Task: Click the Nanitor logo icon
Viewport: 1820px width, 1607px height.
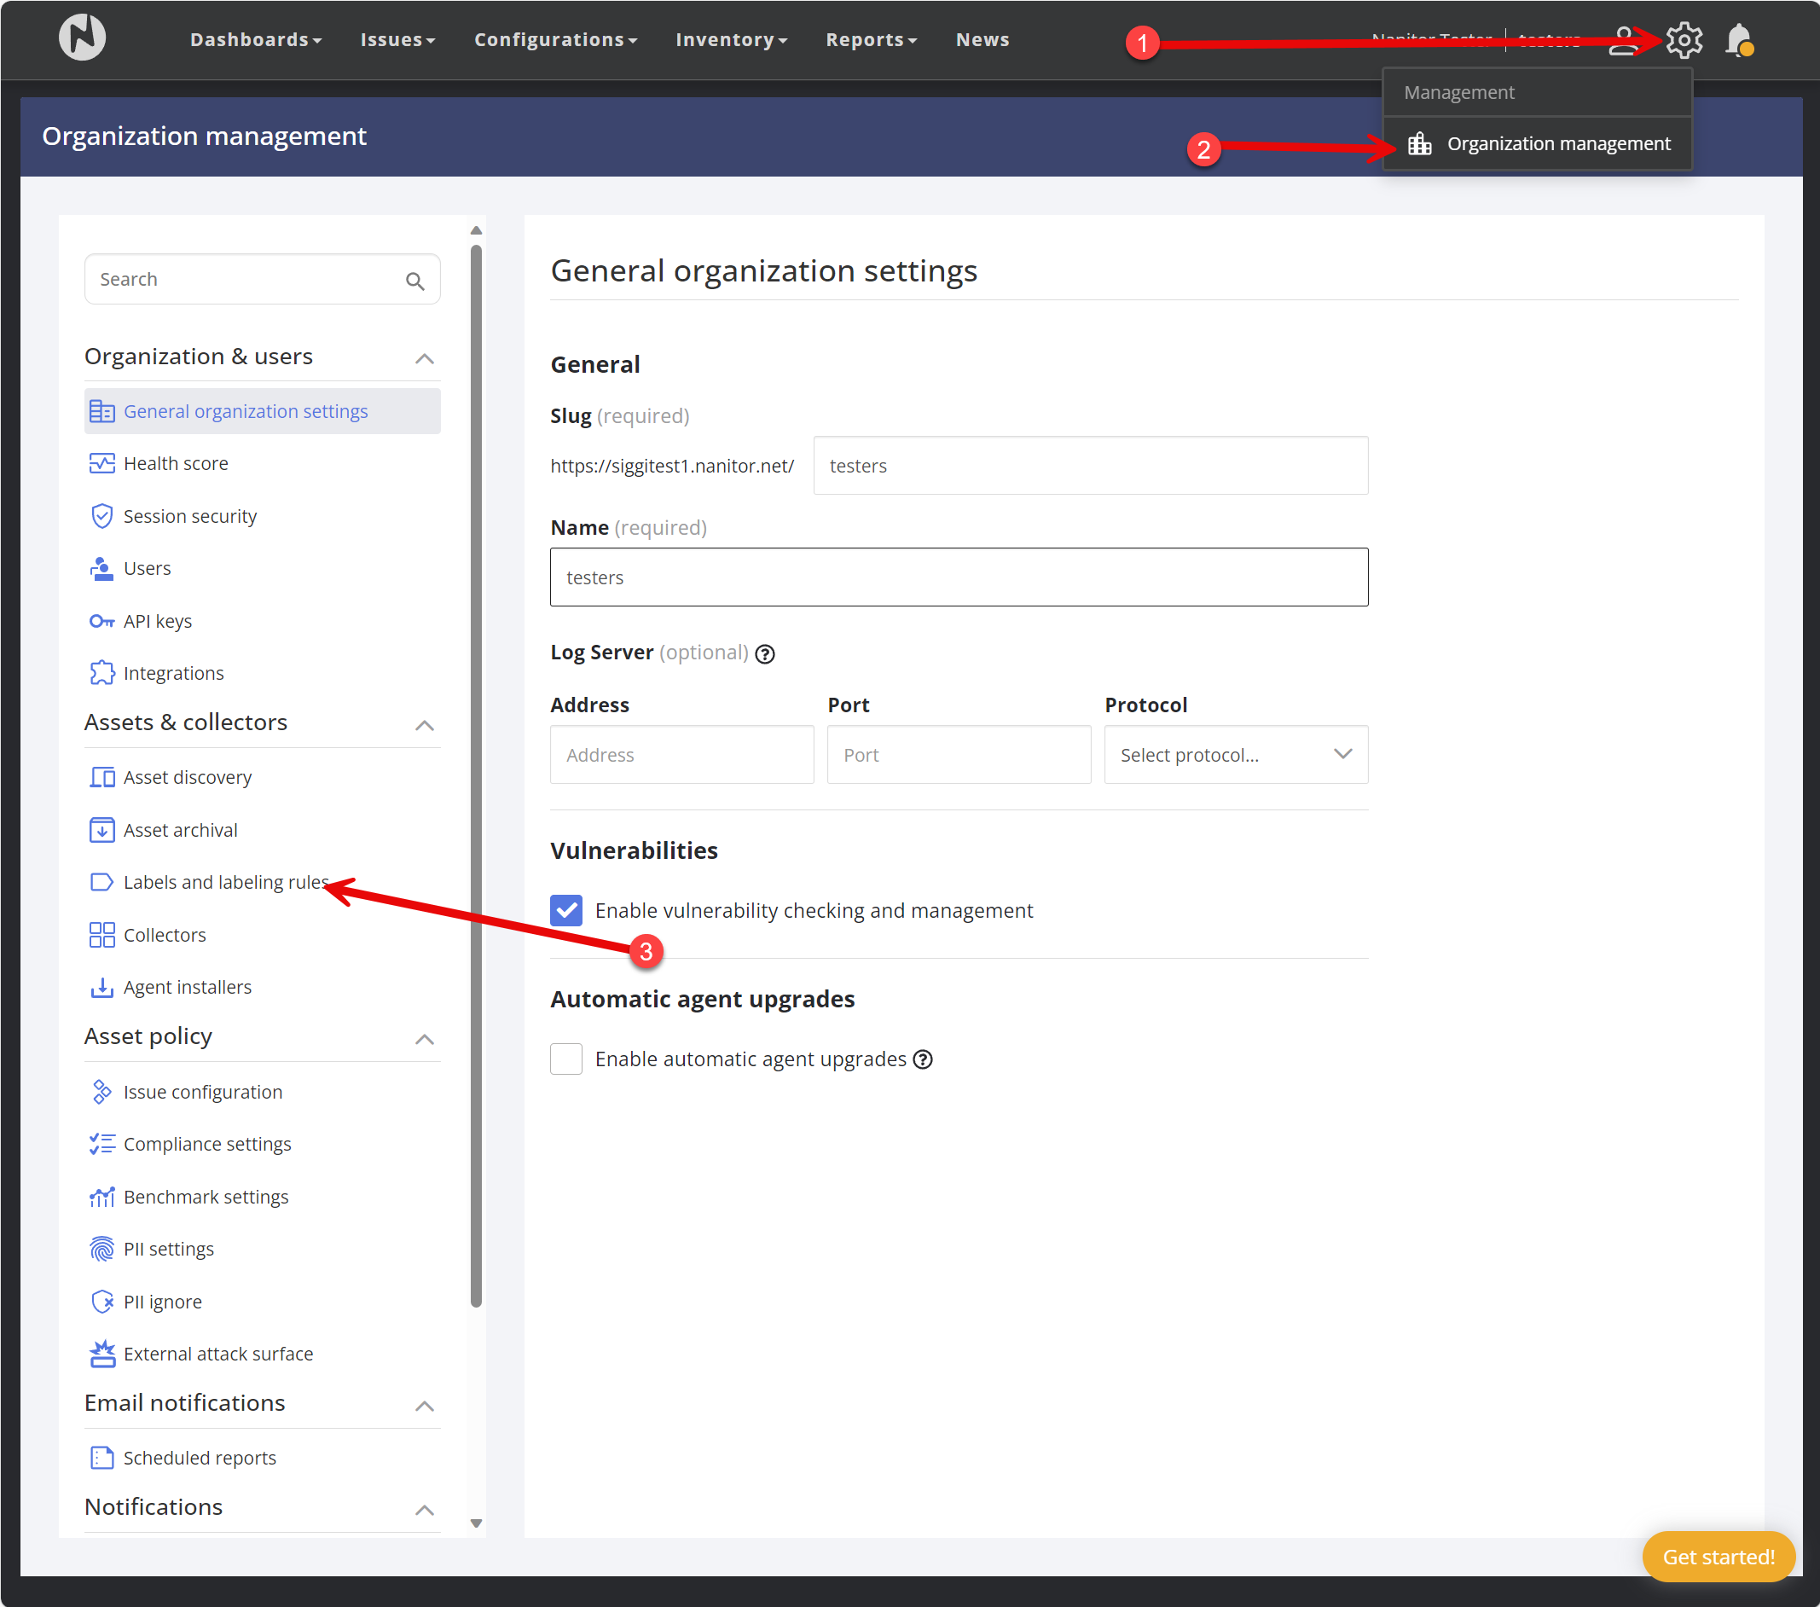Action: 82,38
